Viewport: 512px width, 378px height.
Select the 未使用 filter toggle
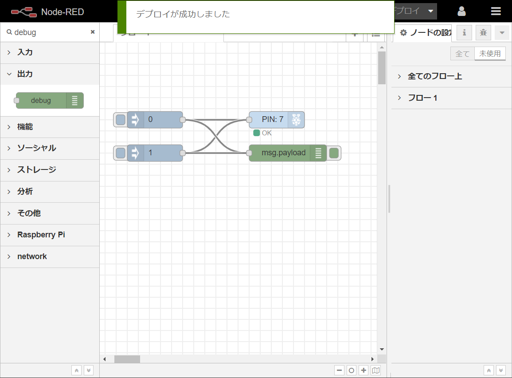(x=490, y=53)
